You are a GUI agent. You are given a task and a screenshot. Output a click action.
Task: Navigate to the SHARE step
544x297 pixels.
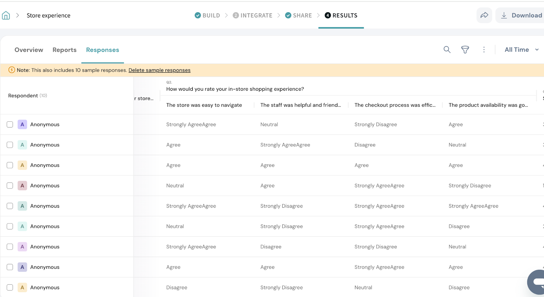pyautogui.click(x=299, y=15)
